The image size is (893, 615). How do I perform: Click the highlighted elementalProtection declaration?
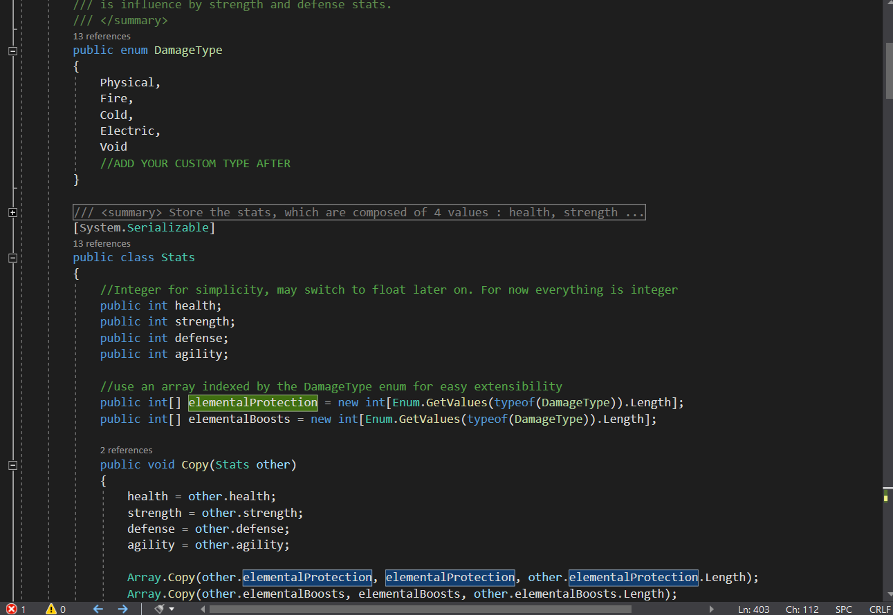[252, 402]
